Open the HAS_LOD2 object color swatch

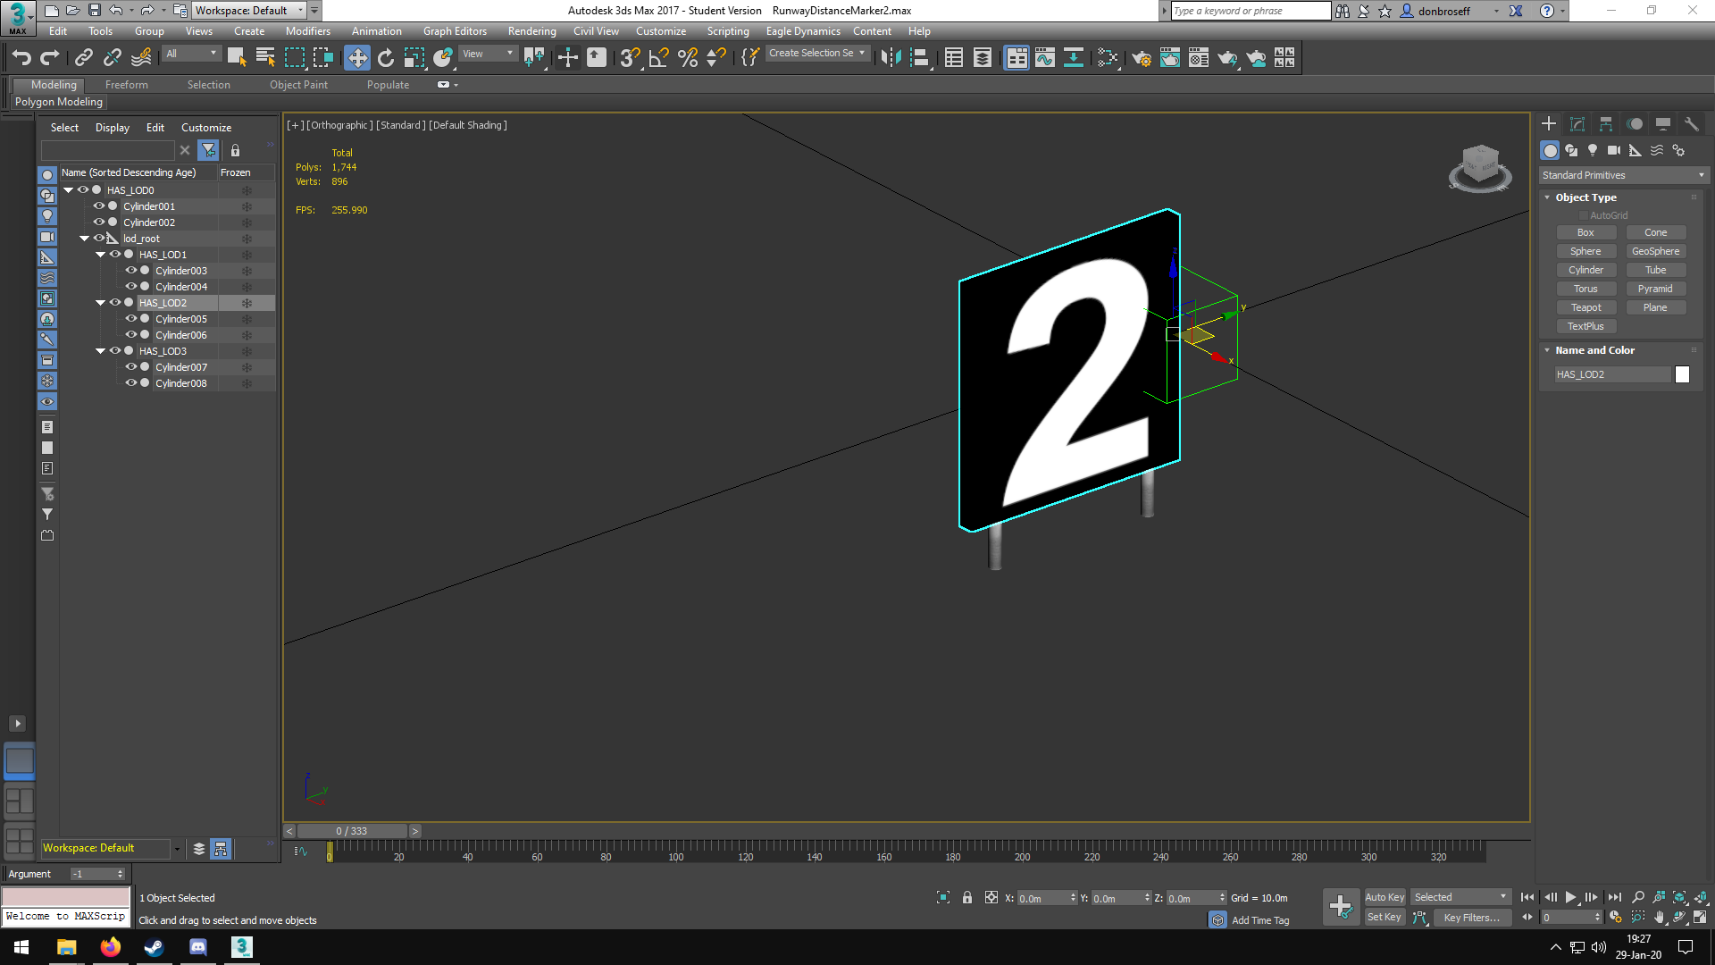coord(1682,374)
